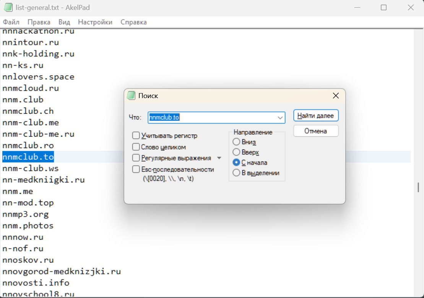This screenshot has height=298, width=424.
Task: Open the Вид menu
Action: coord(64,22)
